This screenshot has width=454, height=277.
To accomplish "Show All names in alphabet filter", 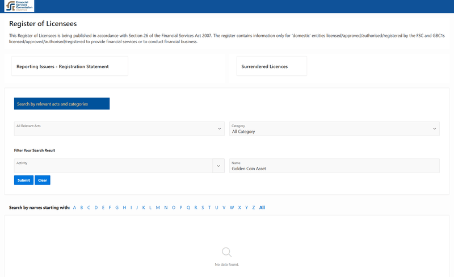I will click(262, 207).
